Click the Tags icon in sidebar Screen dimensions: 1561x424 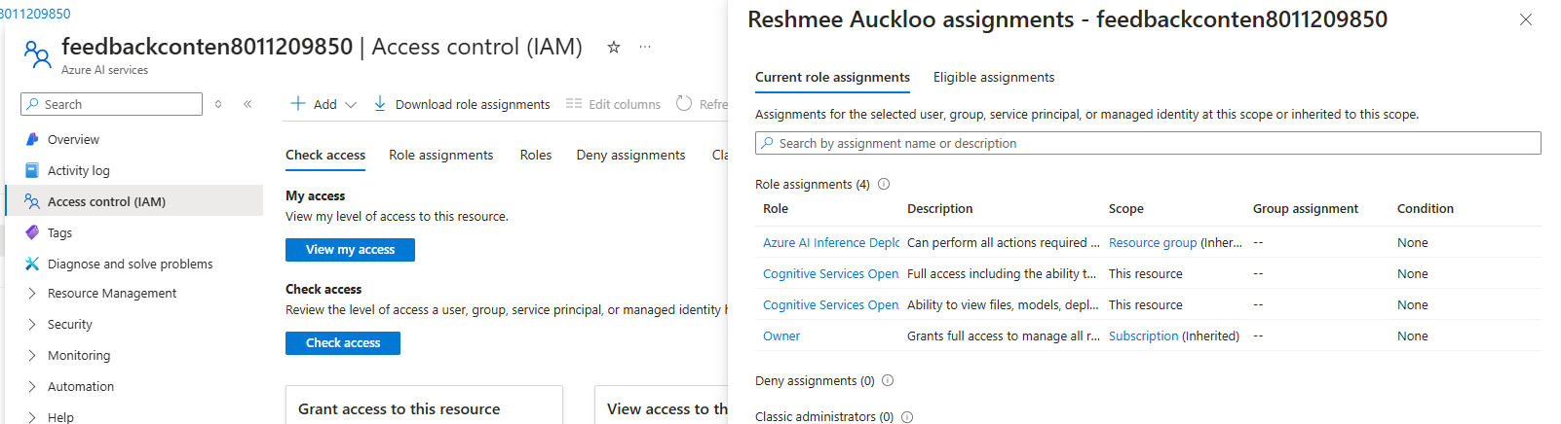point(32,232)
